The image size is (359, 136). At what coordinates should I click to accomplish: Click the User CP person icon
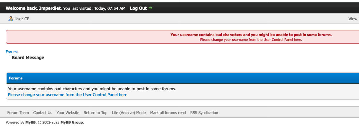(11, 19)
